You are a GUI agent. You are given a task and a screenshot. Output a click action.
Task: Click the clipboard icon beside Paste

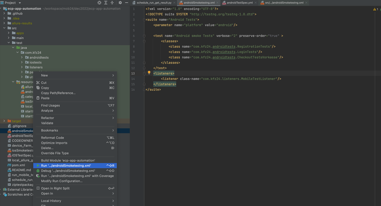click(38, 98)
